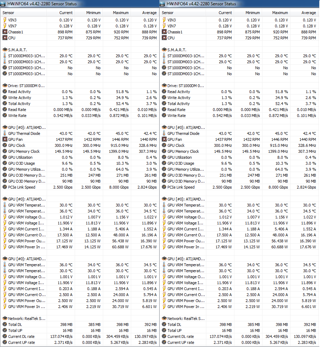Click Write Activity row icon in right window
The image size is (320, 347).
pyautogui.click(x=164, y=98)
